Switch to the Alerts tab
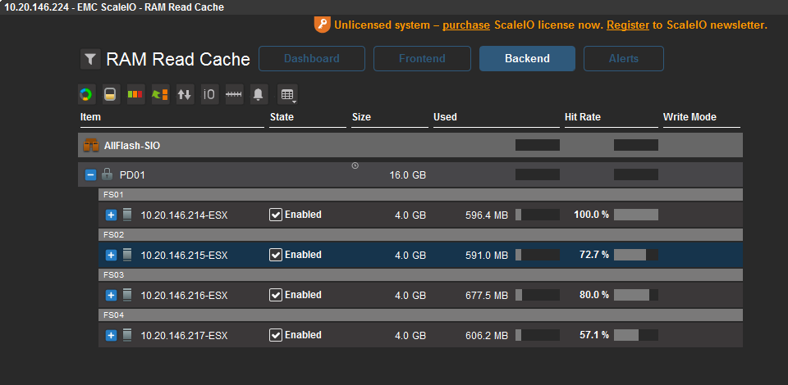The image size is (788, 385). click(x=624, y=59)
